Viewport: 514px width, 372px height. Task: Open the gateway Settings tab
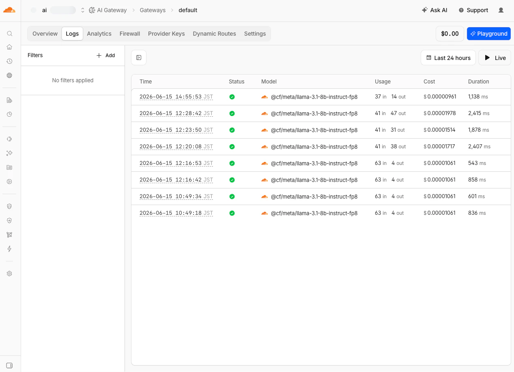(255, 34)
